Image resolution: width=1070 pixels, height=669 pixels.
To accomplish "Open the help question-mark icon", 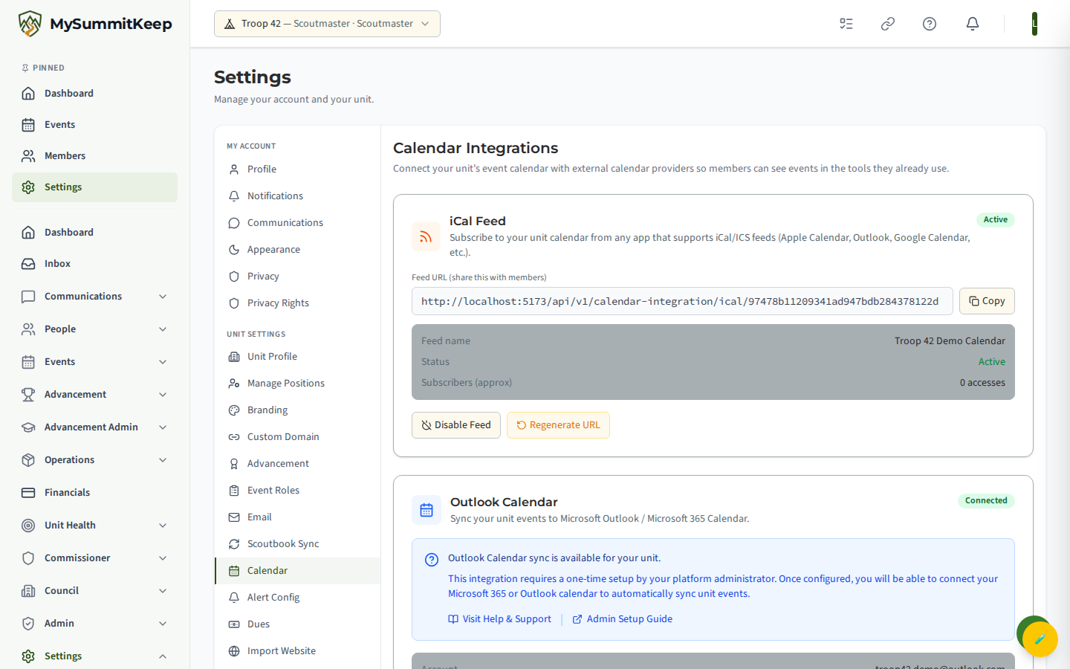I will (930, 24).
